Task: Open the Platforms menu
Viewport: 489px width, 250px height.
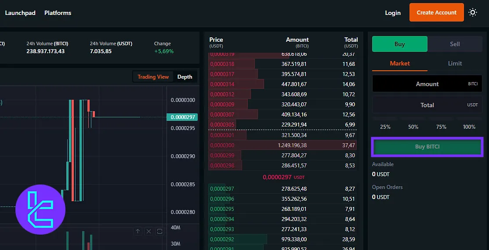Action: pos(58,13)
